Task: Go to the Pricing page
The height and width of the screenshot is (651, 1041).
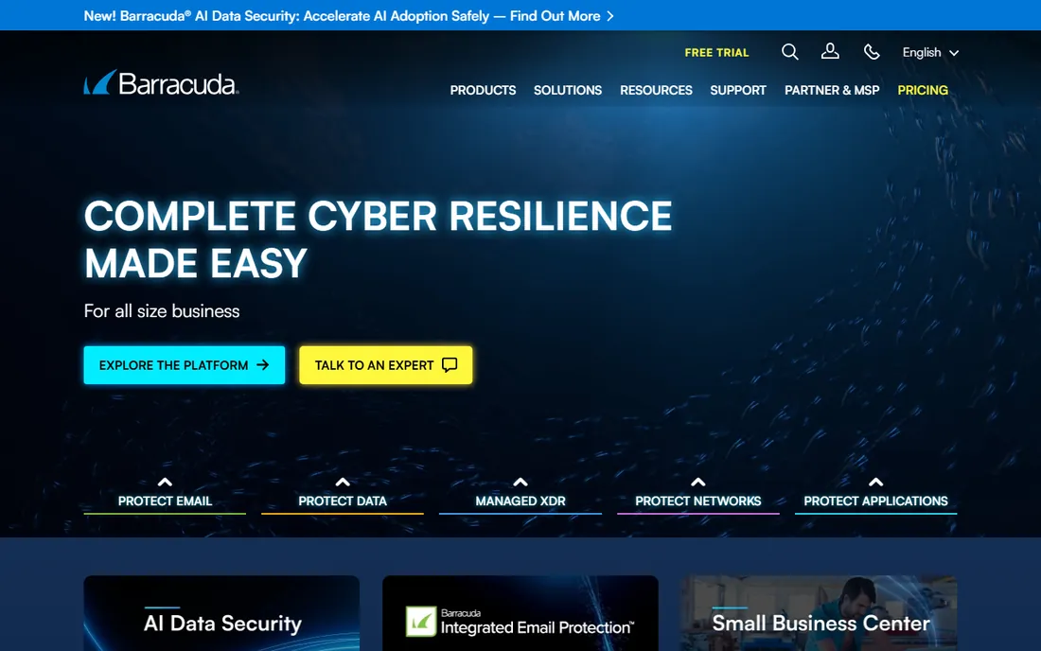Action: pos(922,90)
